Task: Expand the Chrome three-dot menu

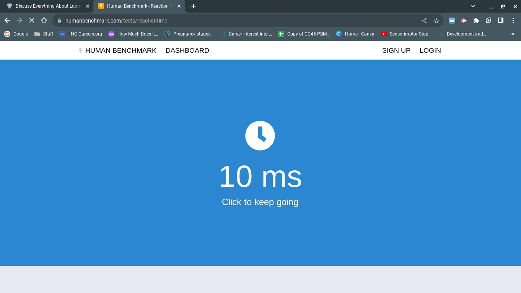Action: click(x=514, y=21)
